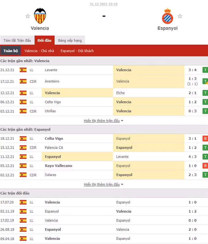Click the Espanyol club crest

pos(167,16)
